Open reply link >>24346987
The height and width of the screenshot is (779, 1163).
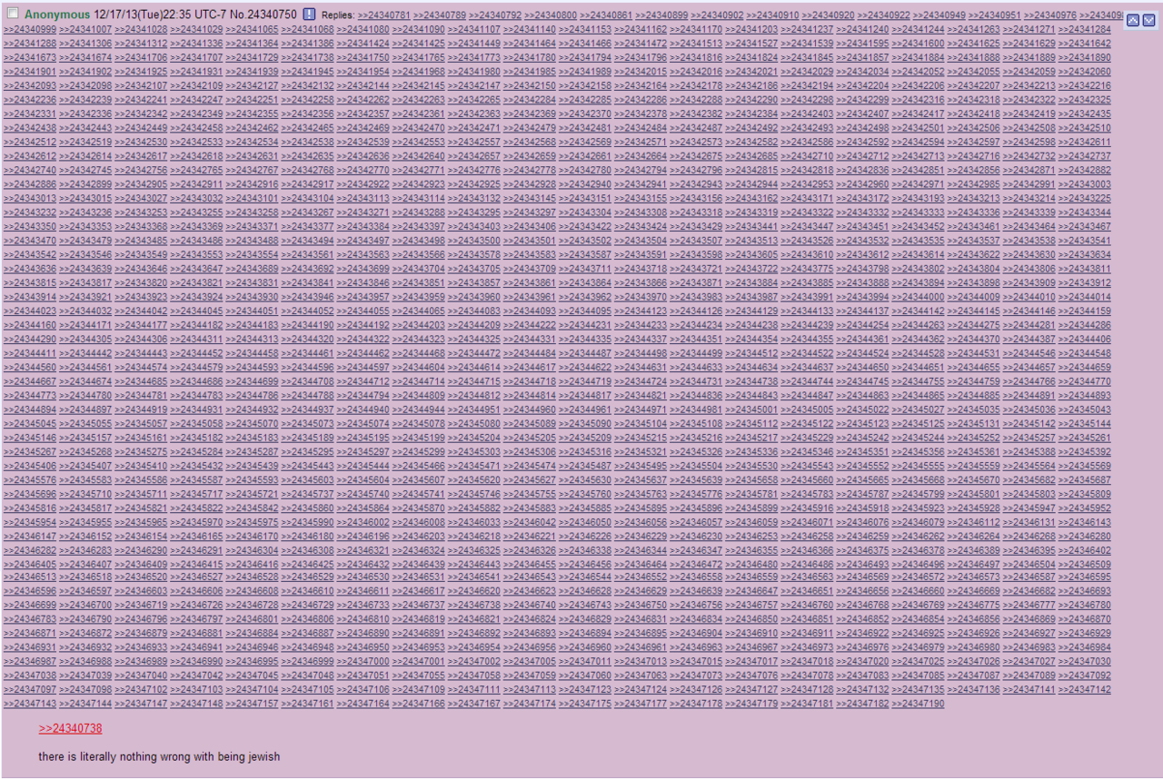(30, 662)
